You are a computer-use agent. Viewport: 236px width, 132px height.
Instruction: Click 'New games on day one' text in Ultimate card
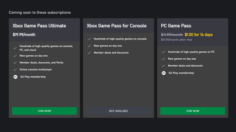click(x=34, y=56)
